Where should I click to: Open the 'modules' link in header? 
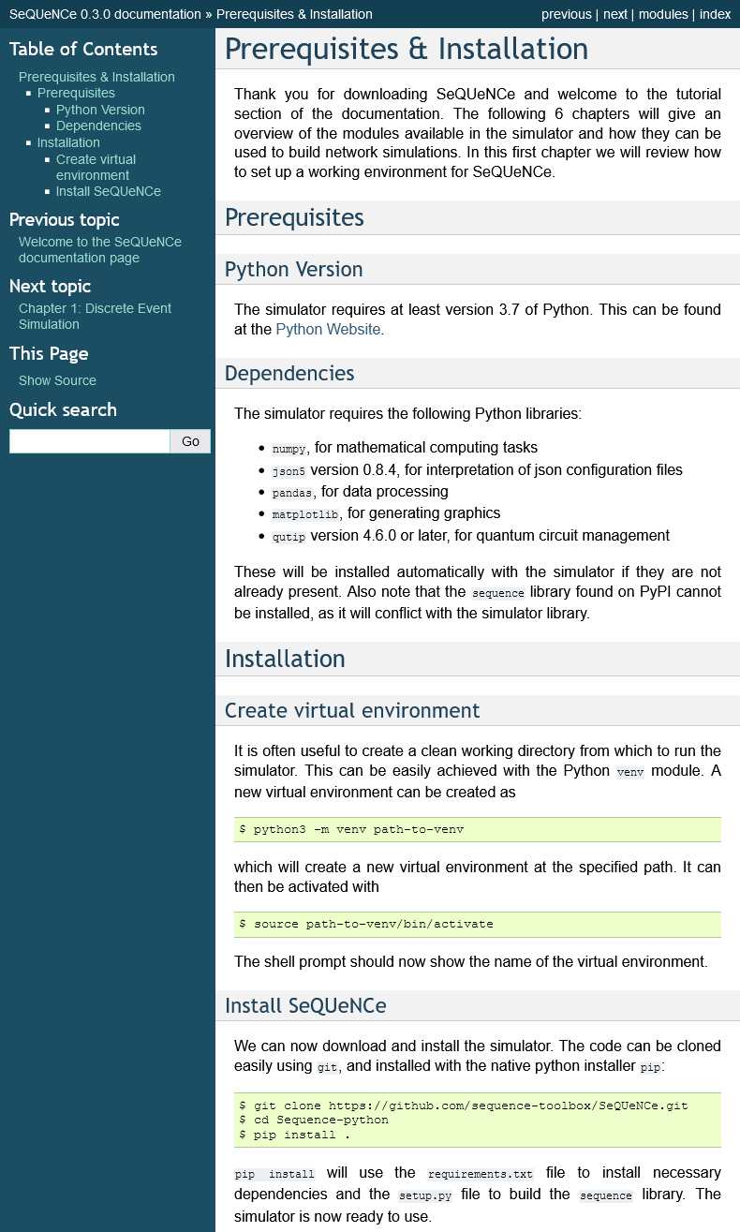[663, 14]
